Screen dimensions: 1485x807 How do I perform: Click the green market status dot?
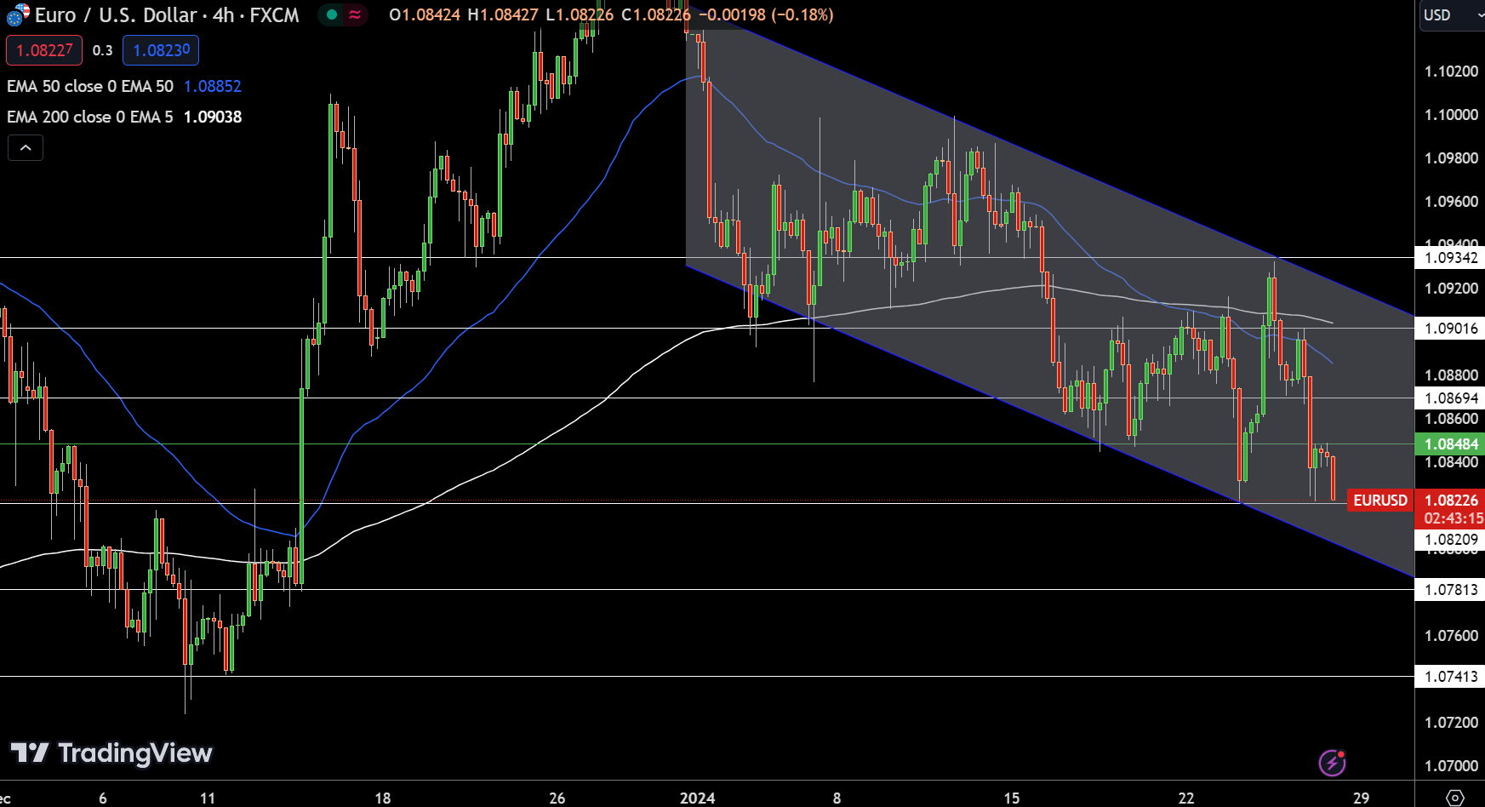coord(332,14)
